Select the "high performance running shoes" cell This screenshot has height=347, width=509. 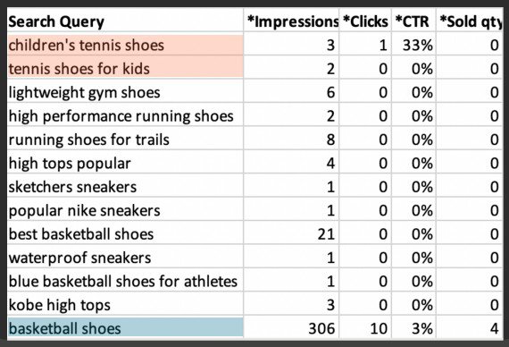point(125,115)
